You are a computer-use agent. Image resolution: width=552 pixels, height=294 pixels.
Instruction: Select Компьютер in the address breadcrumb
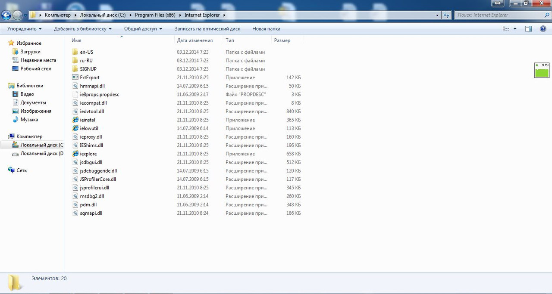coord(57,15)
